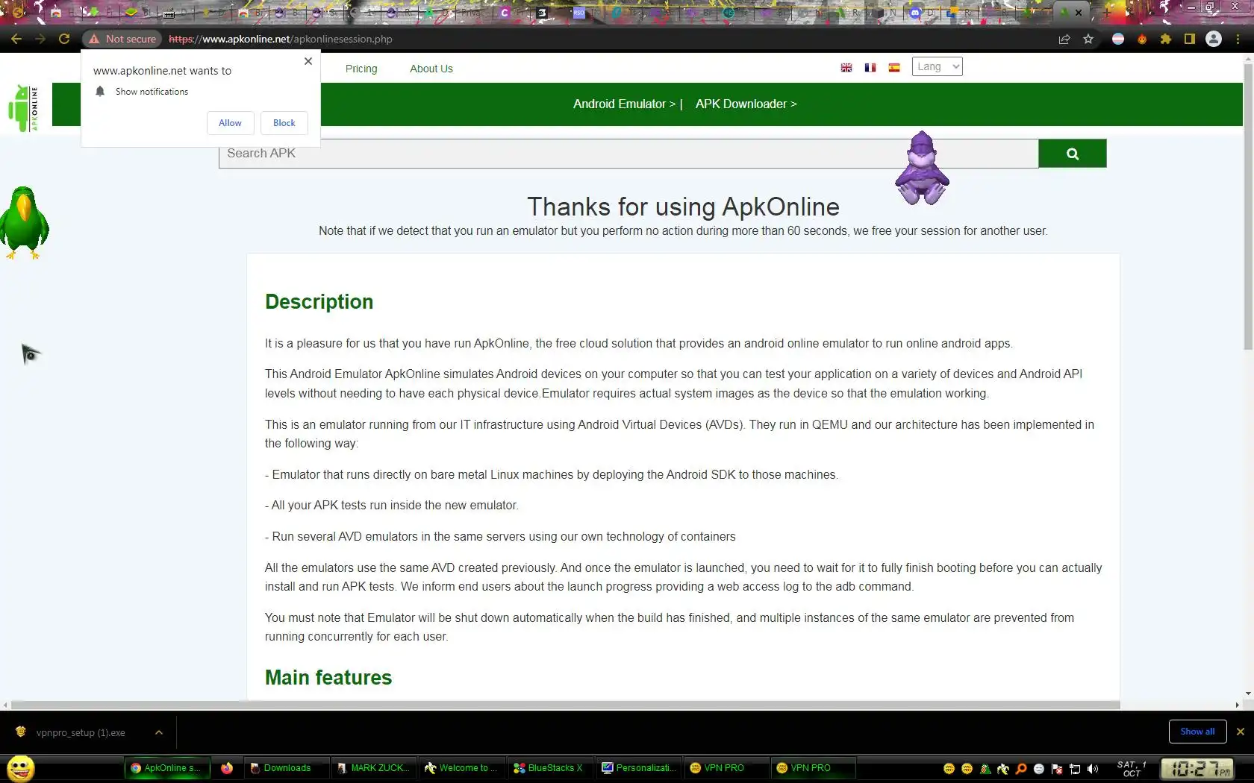This screenshot has width=1254, height=783.
Task: Block notifications from apkonline.net
Action: tap(284, 123)
